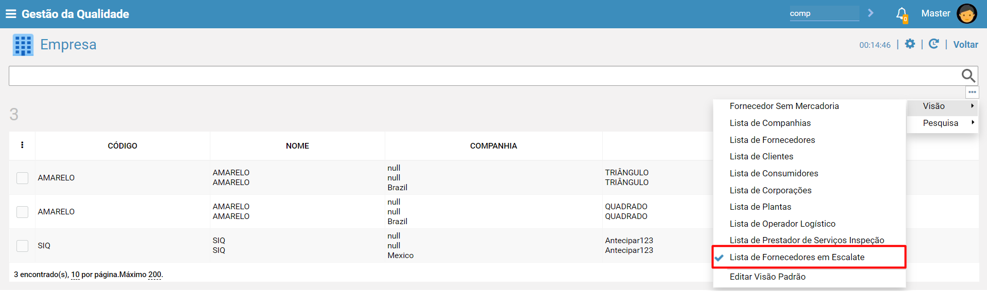Click the TRIÂNGULO cell
987x292 pixels.
click(626, 177)
